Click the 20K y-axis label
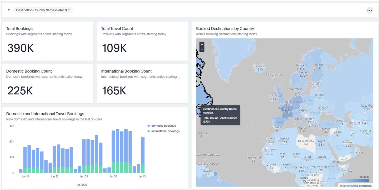Screen dimensions: 379x190 click(x=12, y=141)
